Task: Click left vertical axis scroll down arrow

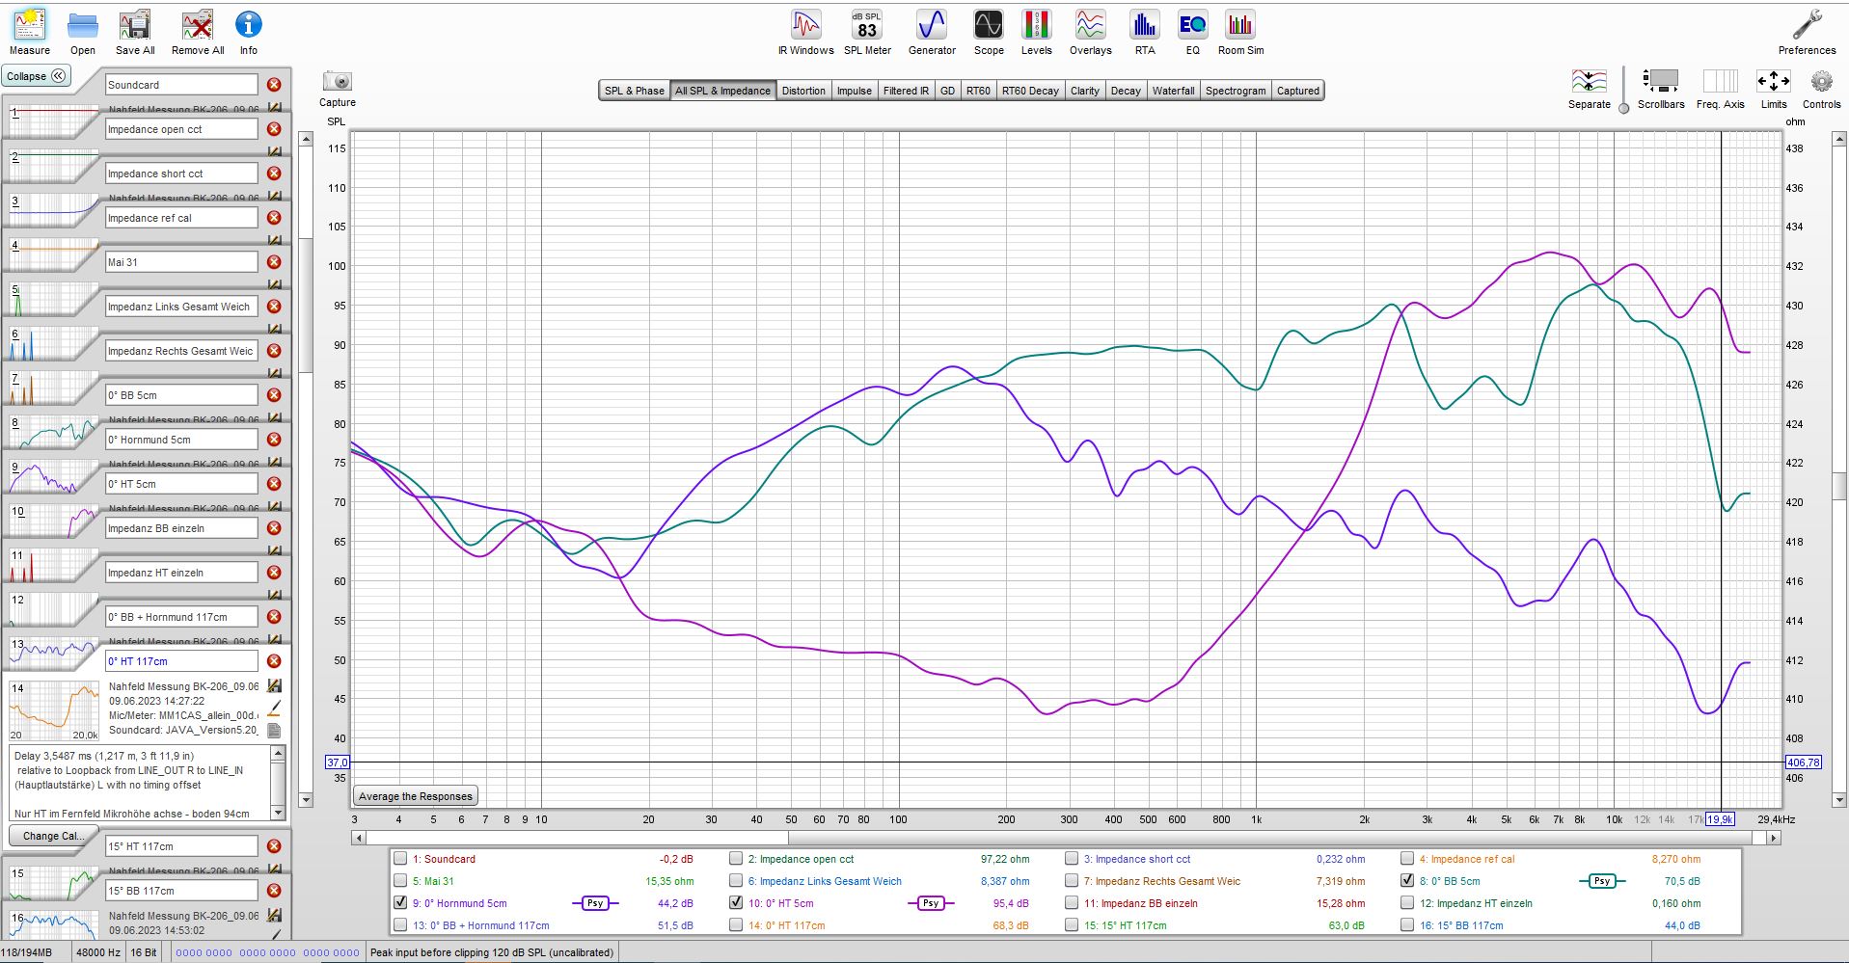Action: click(306, 799)
